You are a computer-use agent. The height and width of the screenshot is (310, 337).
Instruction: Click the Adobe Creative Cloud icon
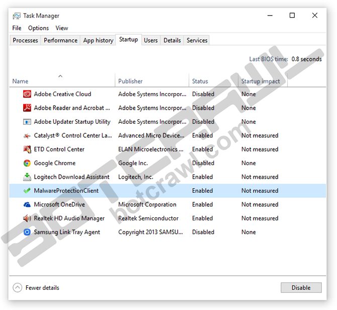click(x=27, y=94)
